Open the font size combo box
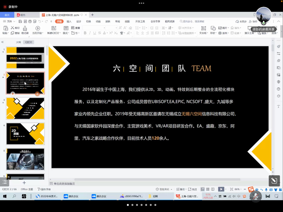This screenshot has height=212, width=283. (x=111, y=28)
